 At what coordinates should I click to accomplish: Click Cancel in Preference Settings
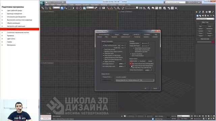155,88
